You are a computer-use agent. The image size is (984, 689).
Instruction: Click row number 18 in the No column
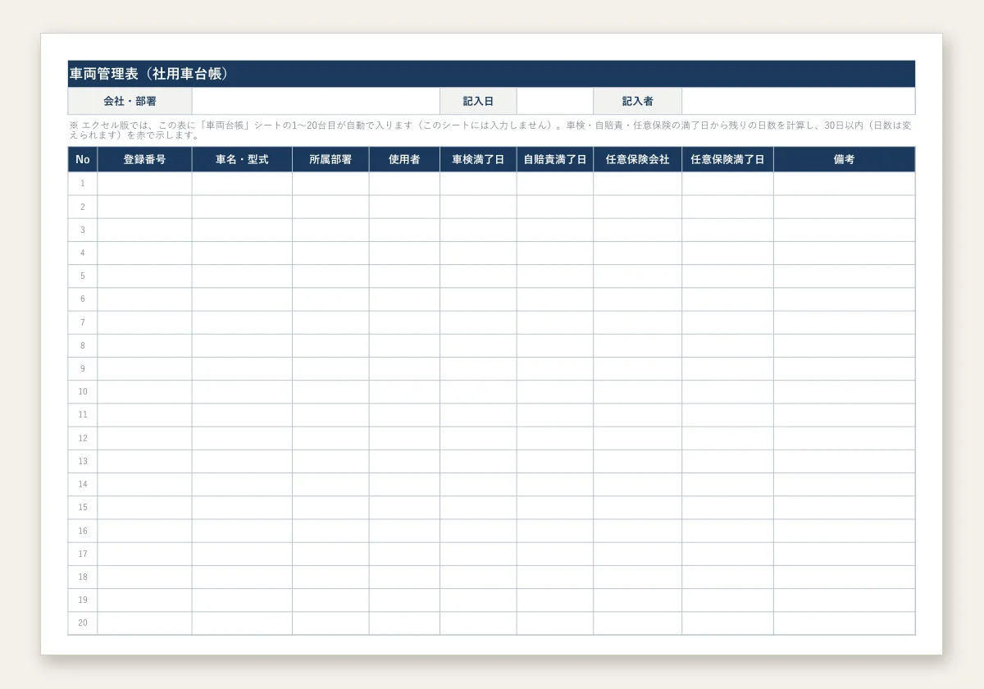click(83, 577)
